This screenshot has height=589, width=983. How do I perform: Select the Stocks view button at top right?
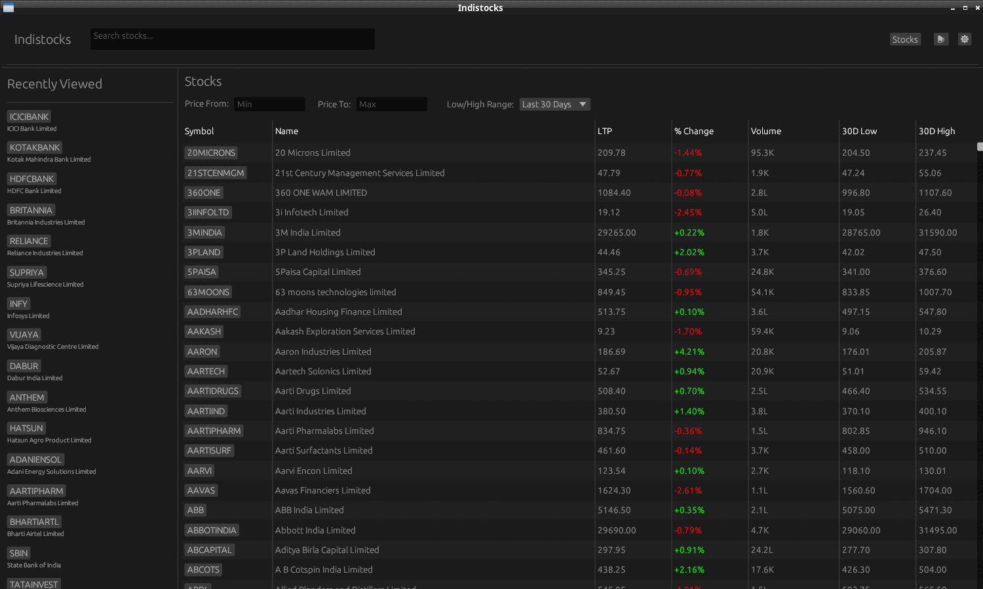(905, 39)
